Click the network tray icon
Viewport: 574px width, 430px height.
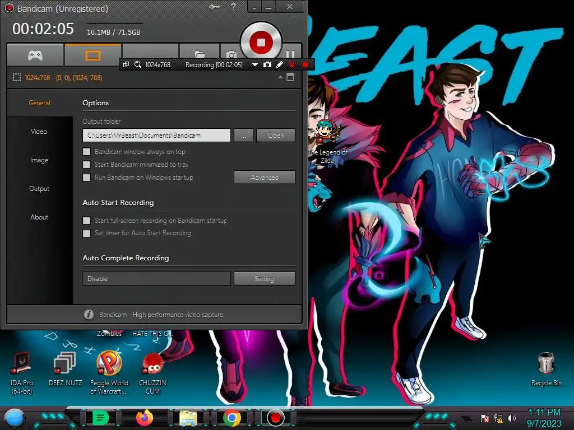tap(498, 418)
